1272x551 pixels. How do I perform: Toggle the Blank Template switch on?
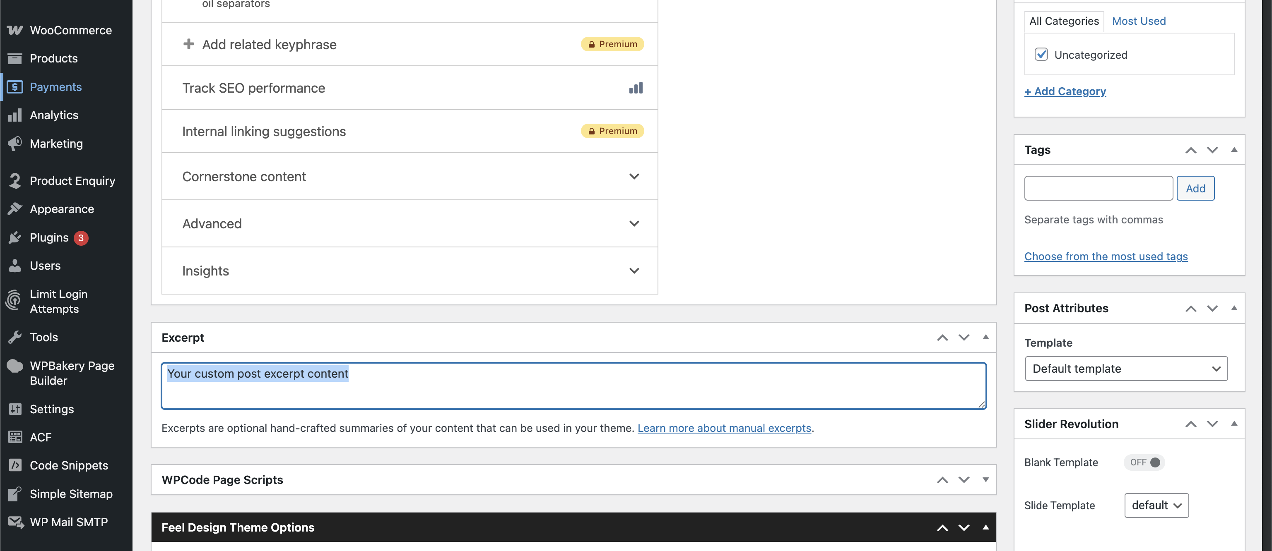(x=1144, y=462)
